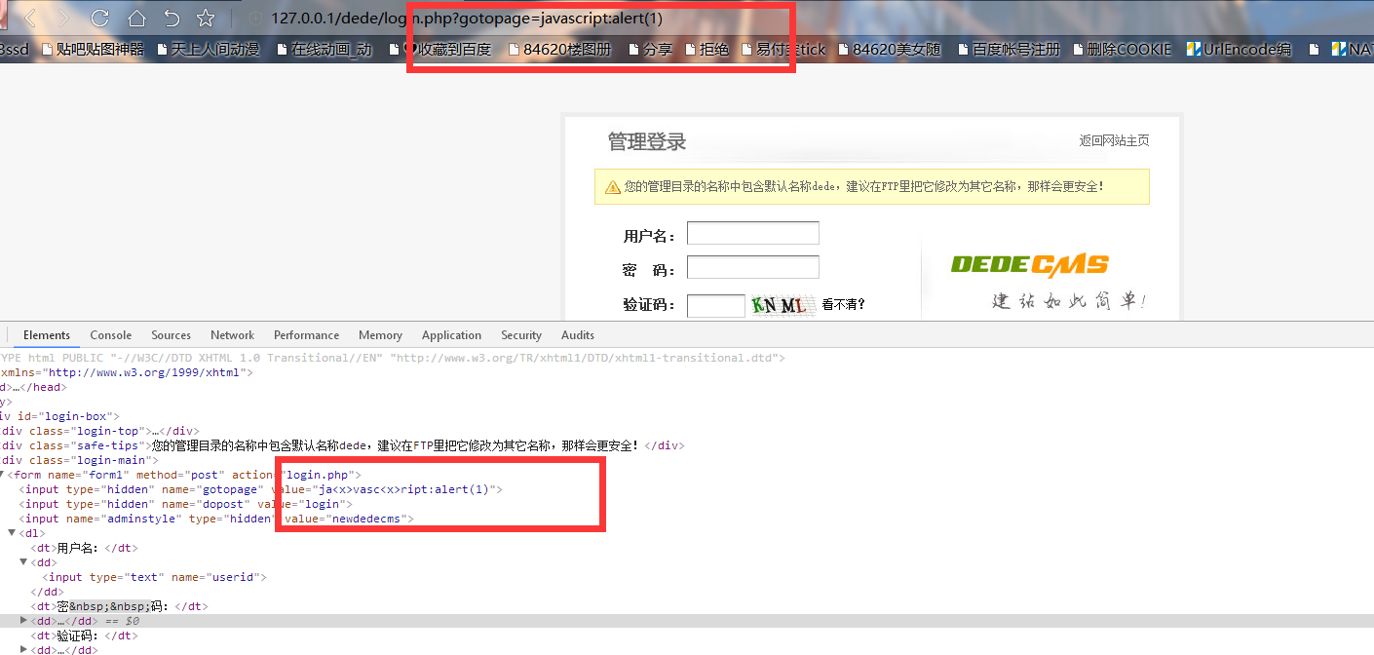Screen dimensions: 1374x655
Task: Click the 返回网站主页 link
Action: click(1114, 140)
